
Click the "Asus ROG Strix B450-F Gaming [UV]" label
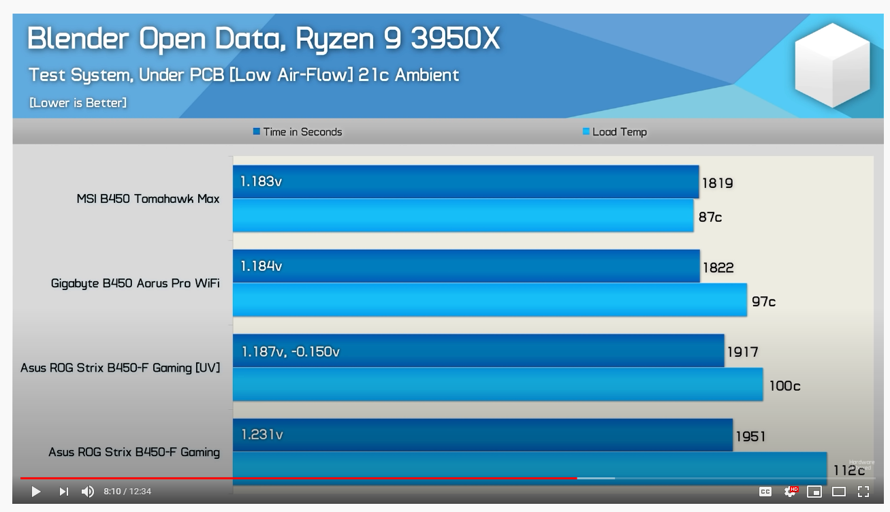[x=121, y=368]
